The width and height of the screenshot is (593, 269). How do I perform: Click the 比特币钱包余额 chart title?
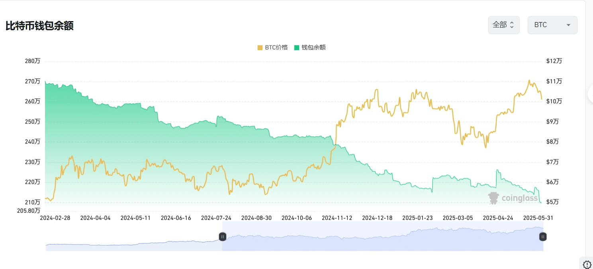pyautogui.click(x=39, y=26)
